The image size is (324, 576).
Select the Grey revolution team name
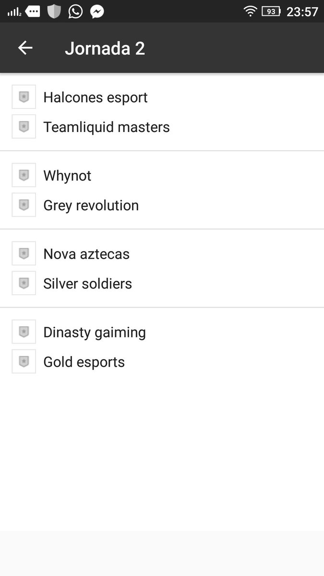[91, 205]
